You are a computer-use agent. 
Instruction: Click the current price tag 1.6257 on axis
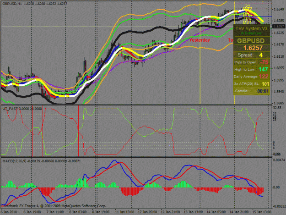279,27
